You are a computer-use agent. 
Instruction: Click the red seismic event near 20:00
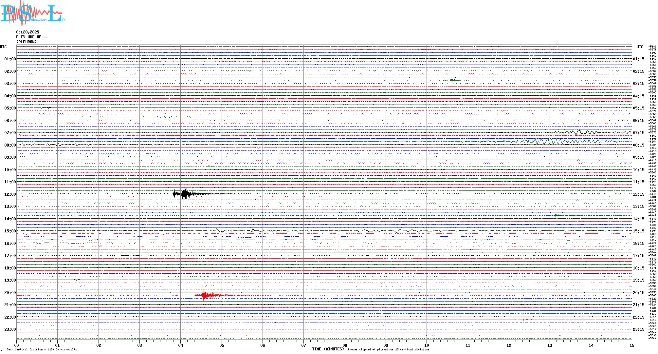(204, 295)
